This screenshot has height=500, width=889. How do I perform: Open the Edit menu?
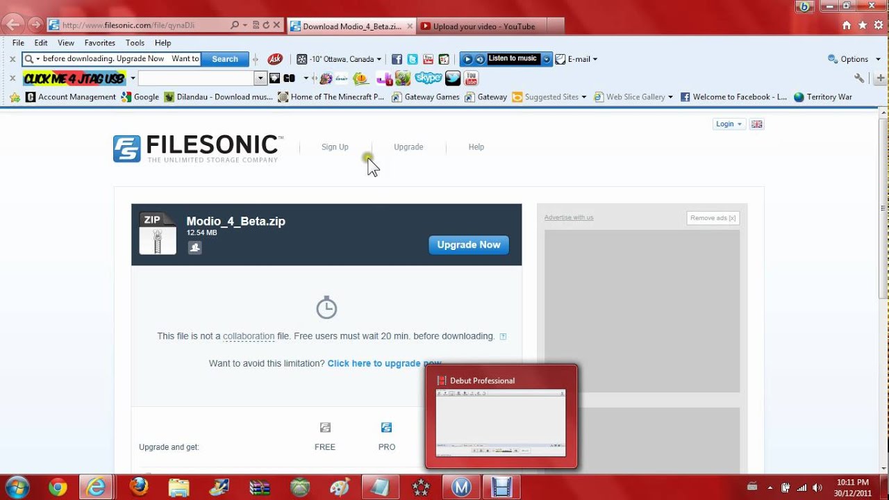coord(41,43)
